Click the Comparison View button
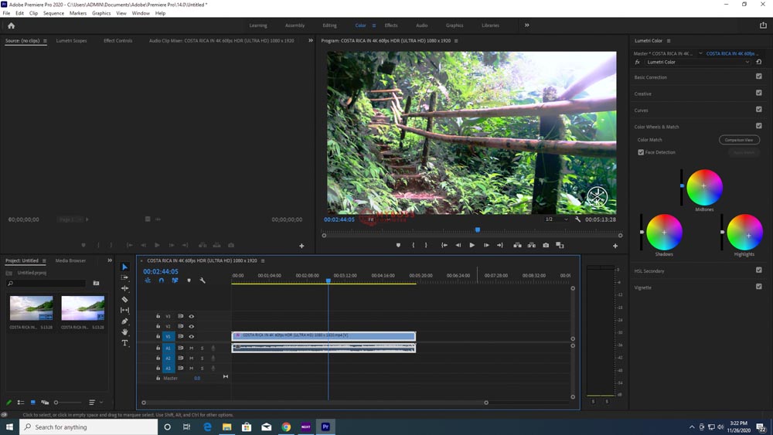 [739, 140]
